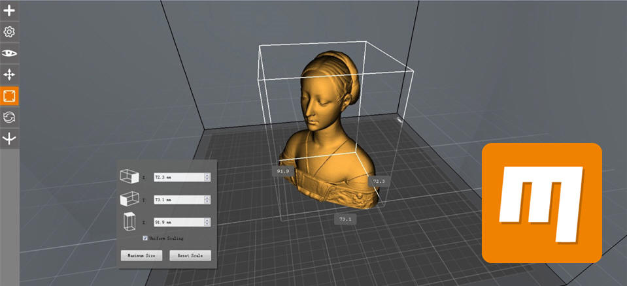Click the MakerBot logo

click(542, 203)
